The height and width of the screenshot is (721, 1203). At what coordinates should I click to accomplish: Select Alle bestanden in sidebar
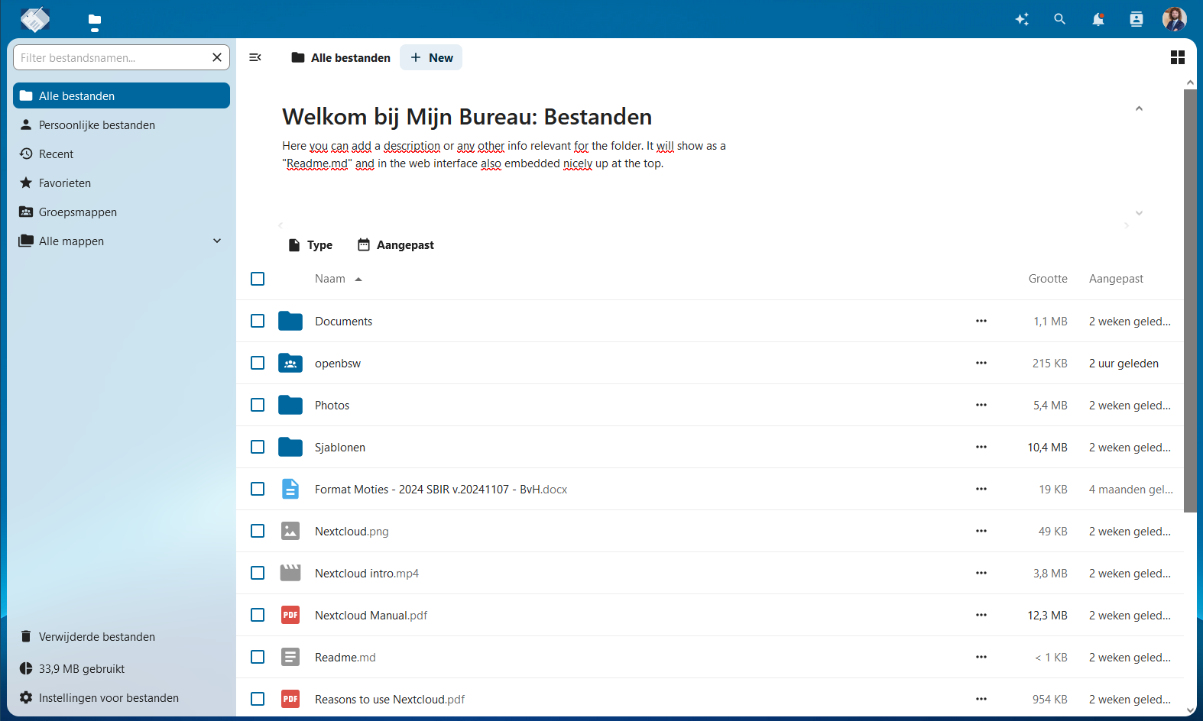pyautogui.click(x=122, y=95)
